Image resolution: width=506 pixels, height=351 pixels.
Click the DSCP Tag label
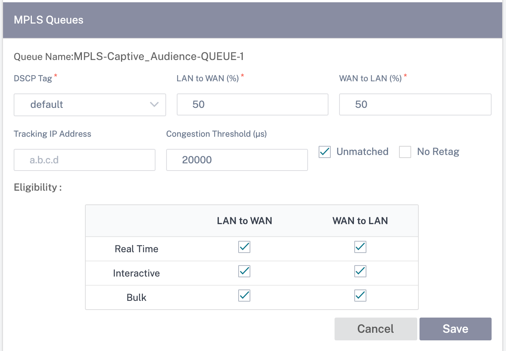click(33, 78)
